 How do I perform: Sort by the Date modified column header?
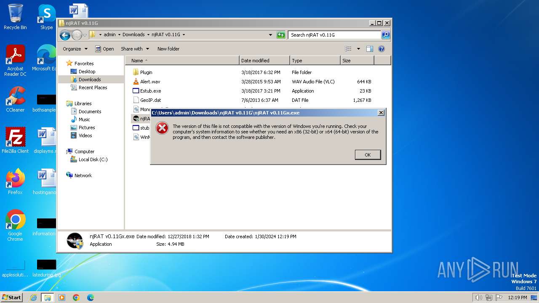click(264, 61)
